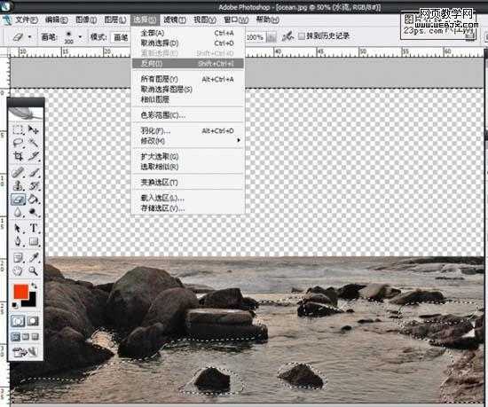Choose Deselect (取消选择) with Ctrl+D shortcut
Viewport: 488px width, 407px height.
click(188, 43)
